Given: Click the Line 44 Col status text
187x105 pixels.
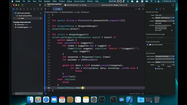Looking at the screenshot, I should [x=134, y=94].
